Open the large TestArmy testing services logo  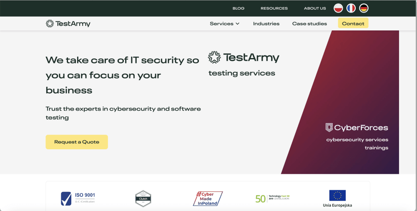click(x=244, y=58)
